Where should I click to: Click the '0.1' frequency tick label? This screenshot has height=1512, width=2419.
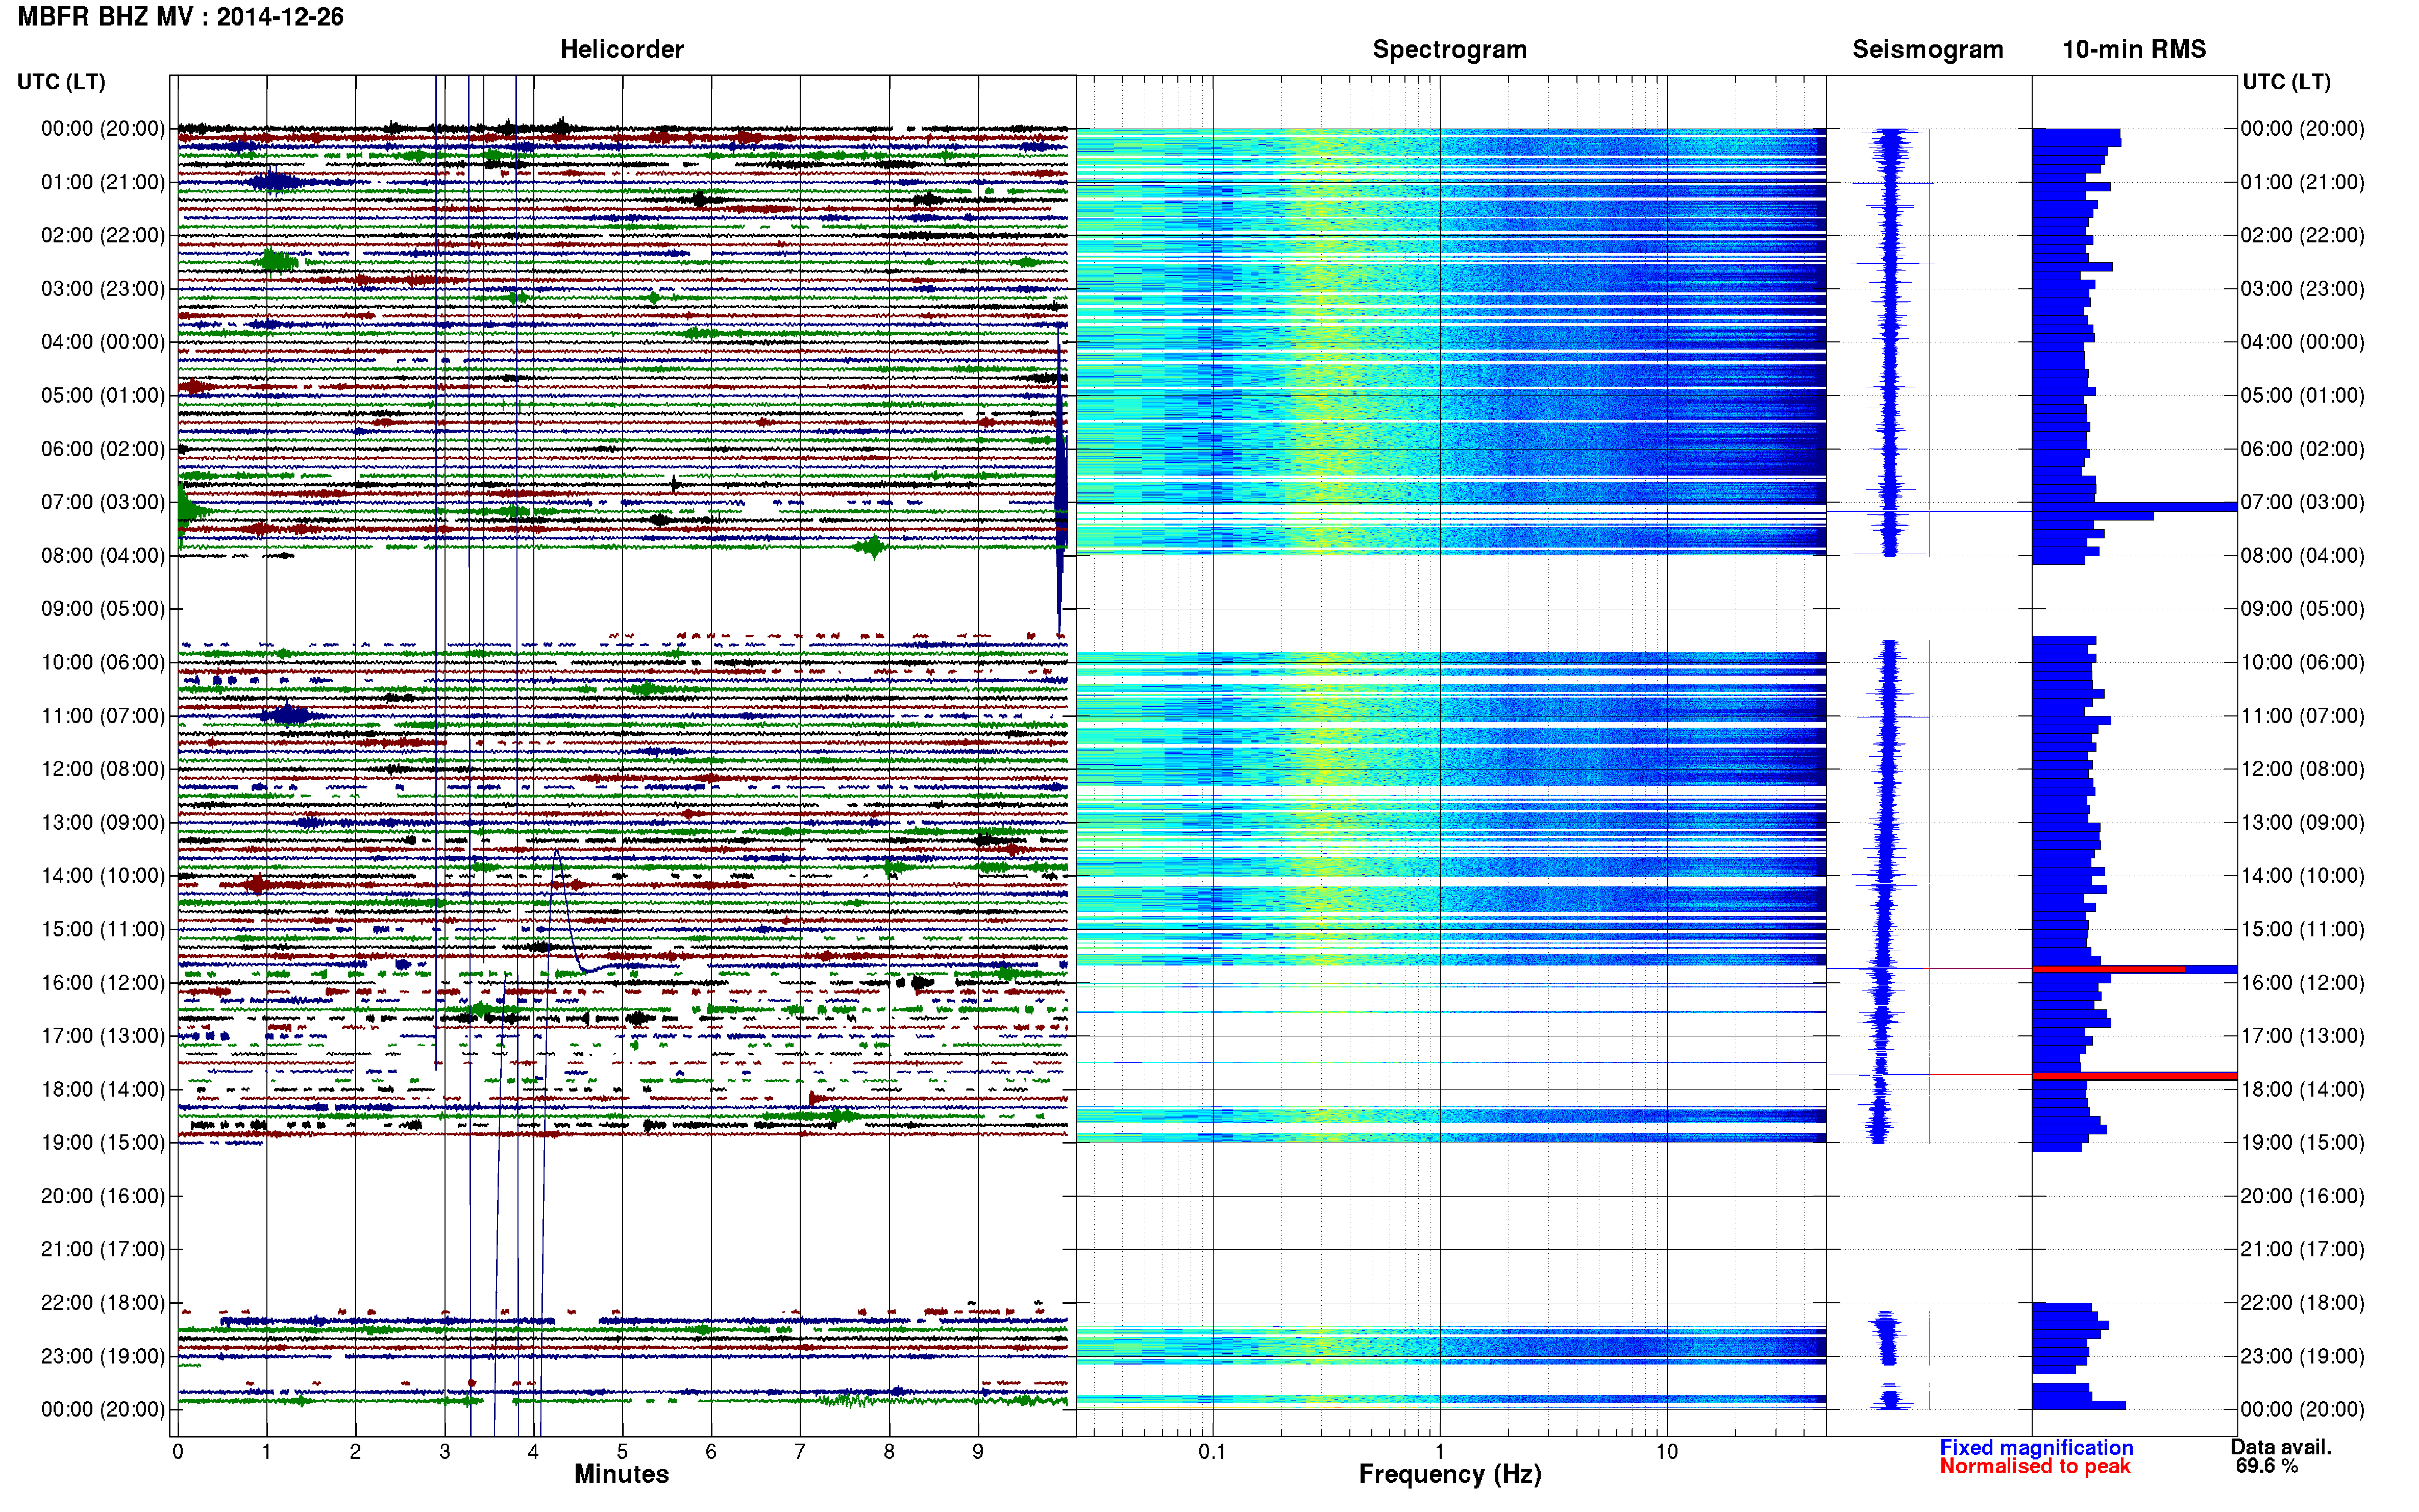1212,1452
